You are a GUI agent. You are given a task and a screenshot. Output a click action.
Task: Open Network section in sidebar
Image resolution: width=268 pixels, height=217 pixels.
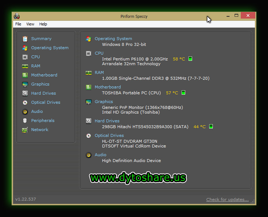tap(40, 130)
